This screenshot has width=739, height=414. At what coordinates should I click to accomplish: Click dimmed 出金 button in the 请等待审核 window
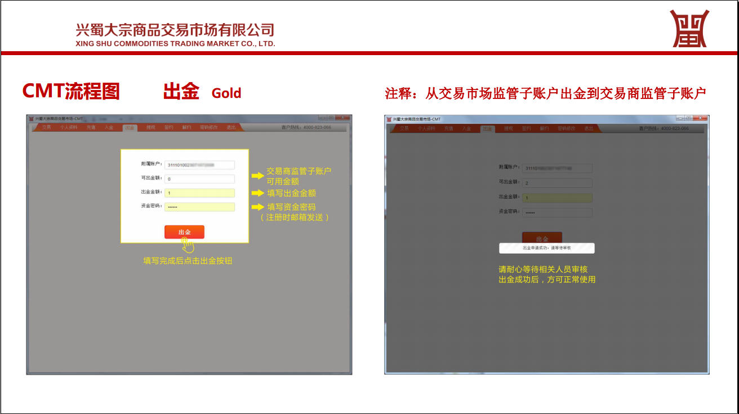click(x=542, y=238)
